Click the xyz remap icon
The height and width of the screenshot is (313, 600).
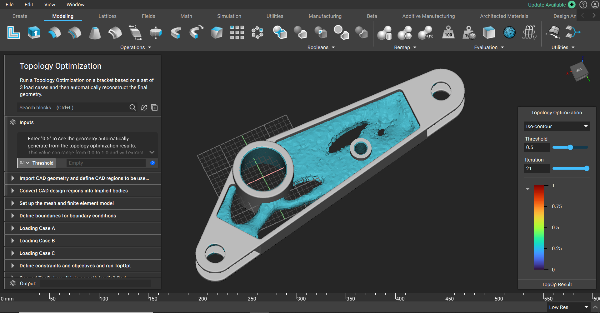pyautogui.click(x=425, y=32)
